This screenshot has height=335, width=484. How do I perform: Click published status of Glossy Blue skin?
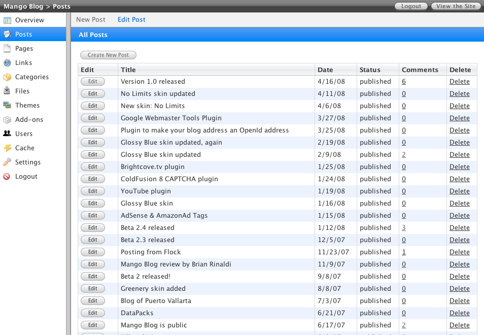tap(375, 204)
